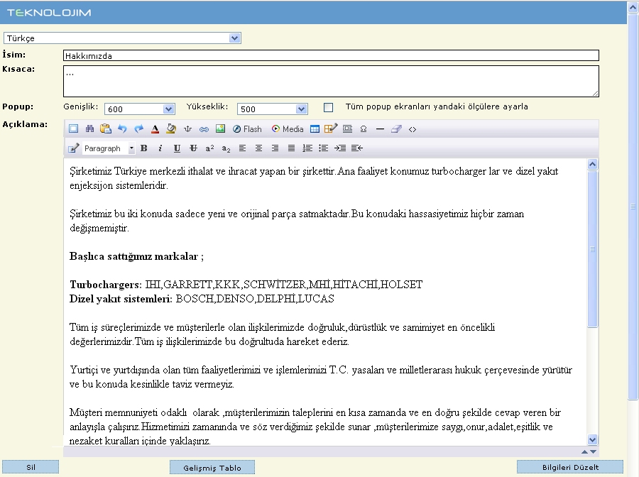
Task: Insert a bulleted list
Action: point(324,148)
